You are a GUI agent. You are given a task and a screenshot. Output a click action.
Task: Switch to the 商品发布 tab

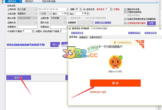(x=12, y=1)
